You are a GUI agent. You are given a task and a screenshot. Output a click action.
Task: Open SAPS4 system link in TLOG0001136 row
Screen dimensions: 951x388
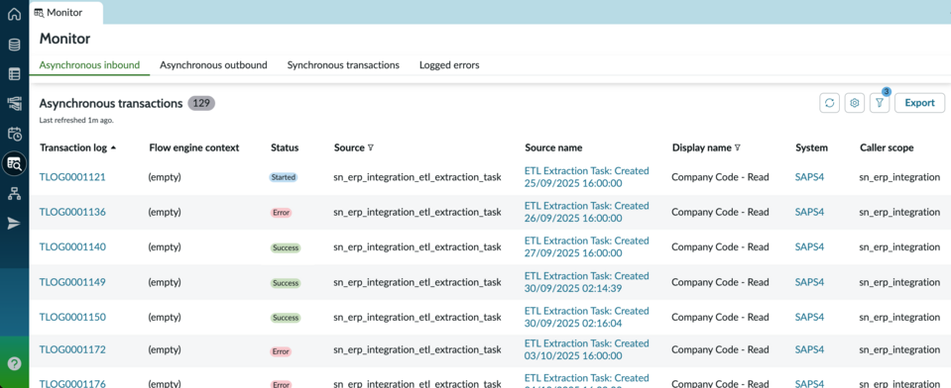(x=809, y=213)
